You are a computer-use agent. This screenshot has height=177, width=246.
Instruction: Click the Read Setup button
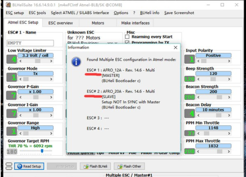[x=29, y=166]
